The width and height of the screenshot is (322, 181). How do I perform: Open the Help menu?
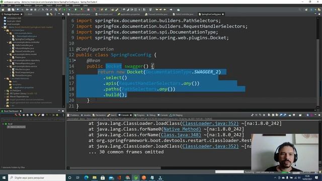pos(86,6)
